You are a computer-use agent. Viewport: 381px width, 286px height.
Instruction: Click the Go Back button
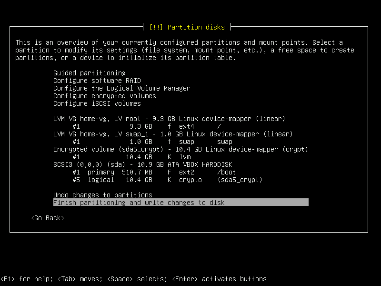point(49,218)
